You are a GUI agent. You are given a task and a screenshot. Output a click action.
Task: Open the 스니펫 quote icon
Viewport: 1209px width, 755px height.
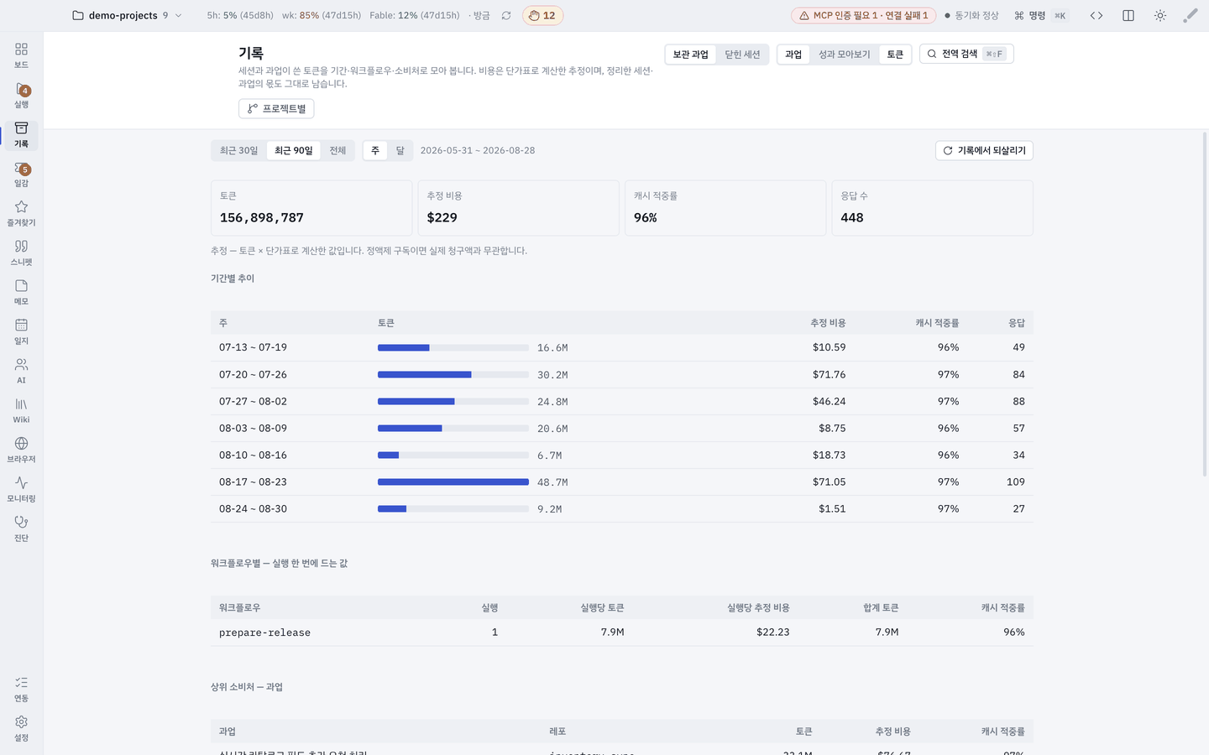pos(21,253)
